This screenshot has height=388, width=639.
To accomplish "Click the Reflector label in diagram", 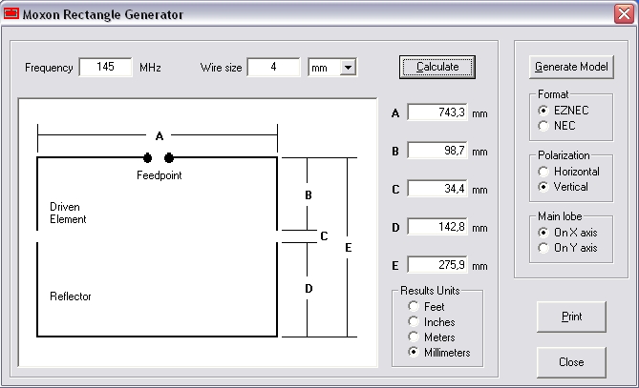I will tap(71, 296).
